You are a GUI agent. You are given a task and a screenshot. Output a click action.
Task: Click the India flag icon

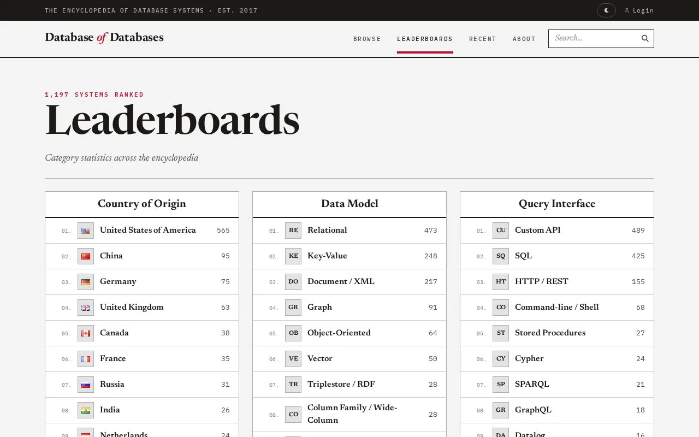tap(86, 410)
